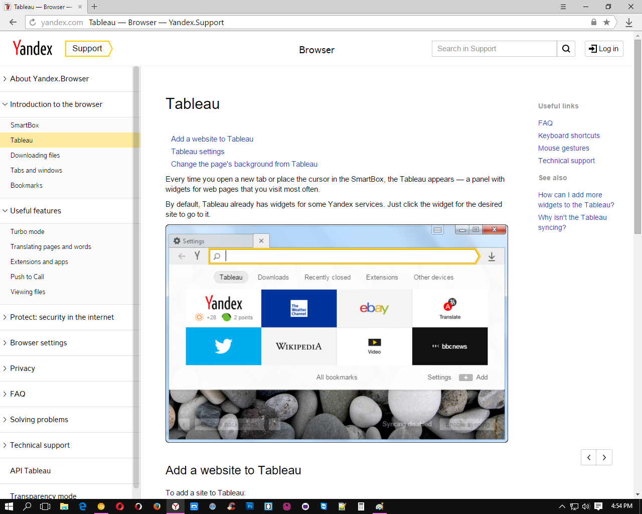The image size is (642, 514).
Task: Open a new tab with plus button
Action: point(94,7)
